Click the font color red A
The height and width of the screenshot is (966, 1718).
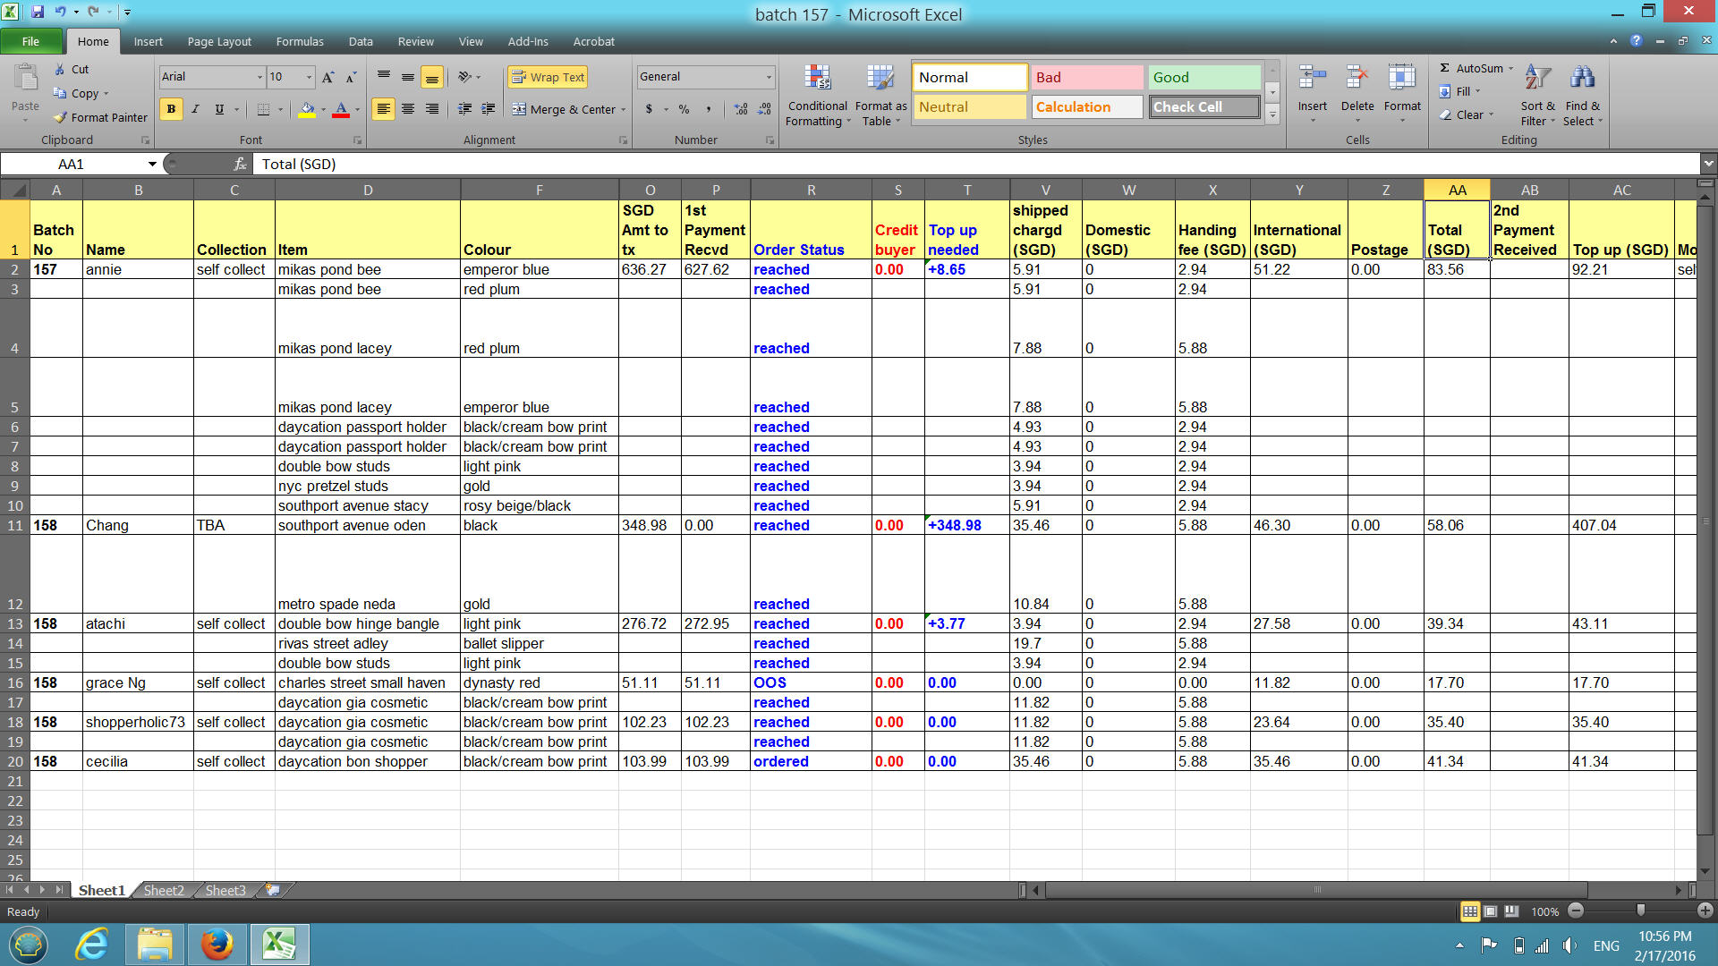tap(341, 109)
